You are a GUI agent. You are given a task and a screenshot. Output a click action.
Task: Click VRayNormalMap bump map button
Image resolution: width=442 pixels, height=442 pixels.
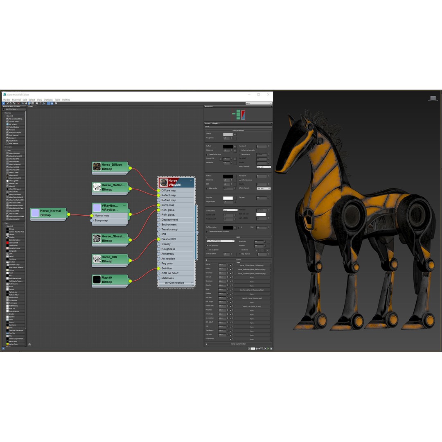click(x=252, y=290)
